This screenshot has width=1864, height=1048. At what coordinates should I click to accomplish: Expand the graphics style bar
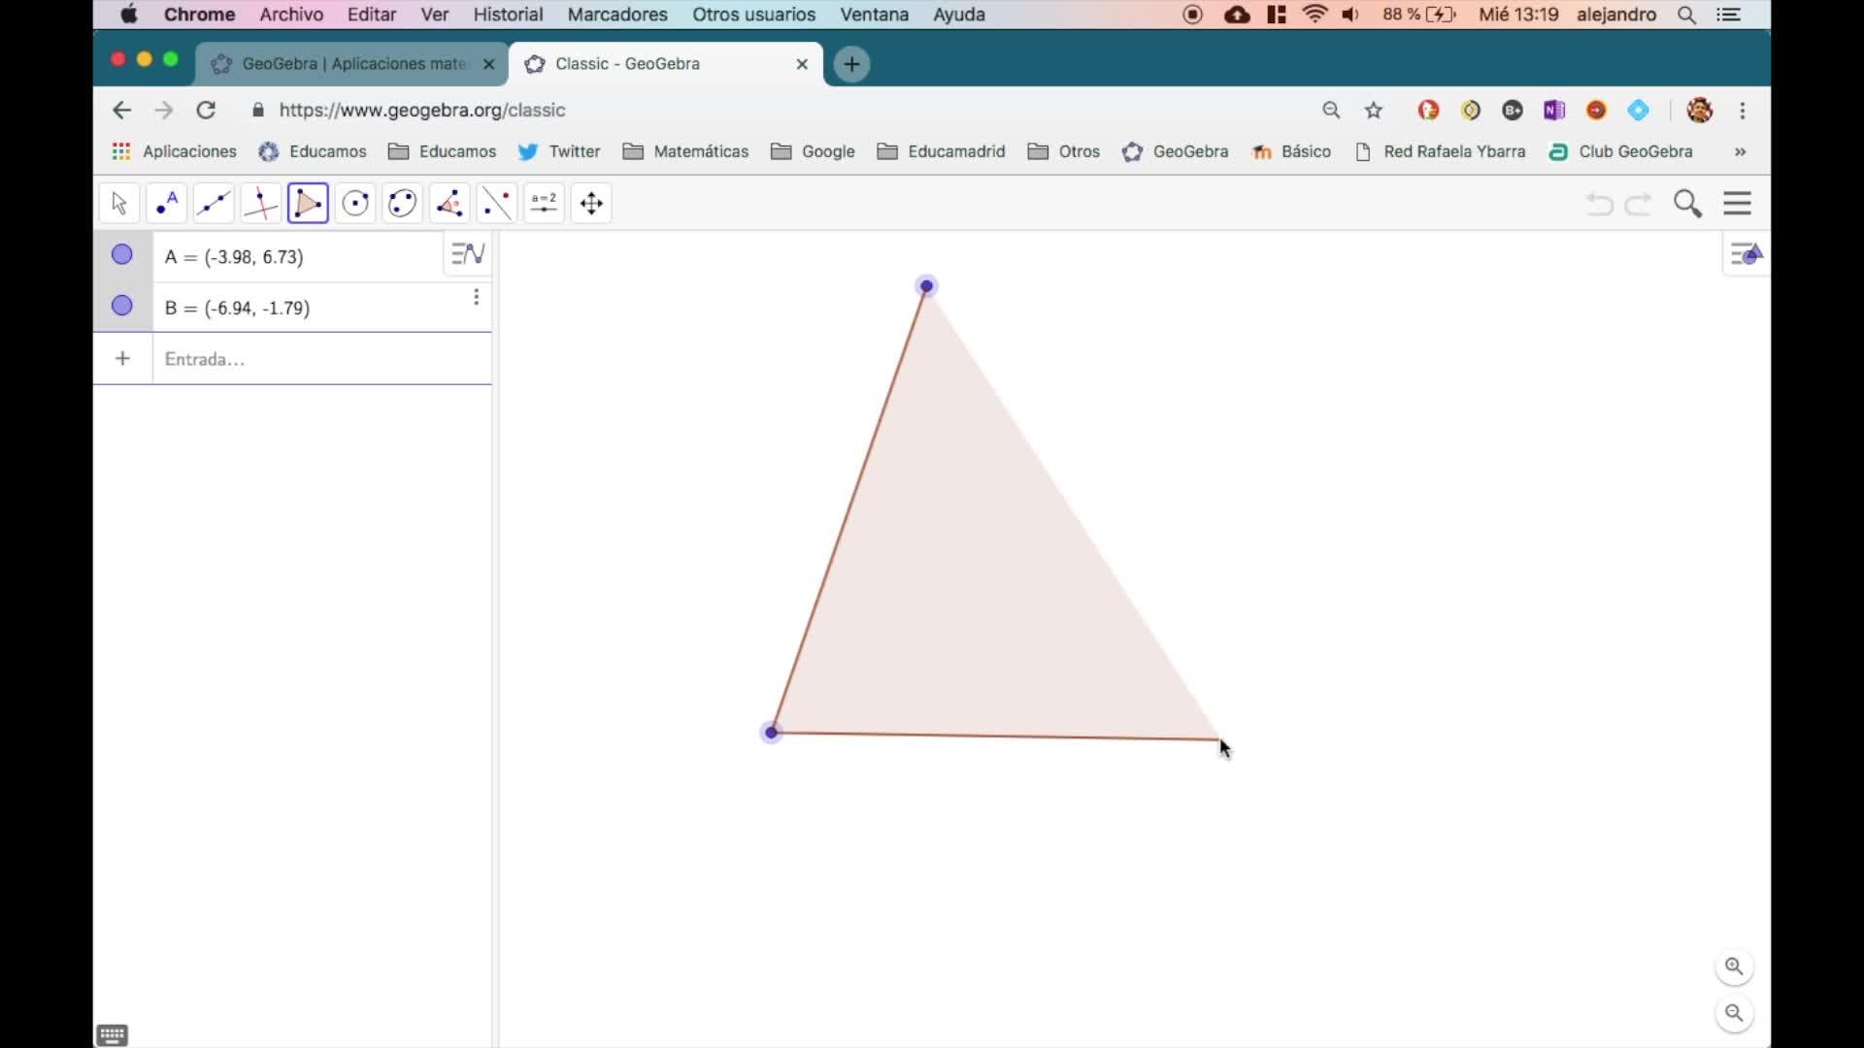(1746, 255)
